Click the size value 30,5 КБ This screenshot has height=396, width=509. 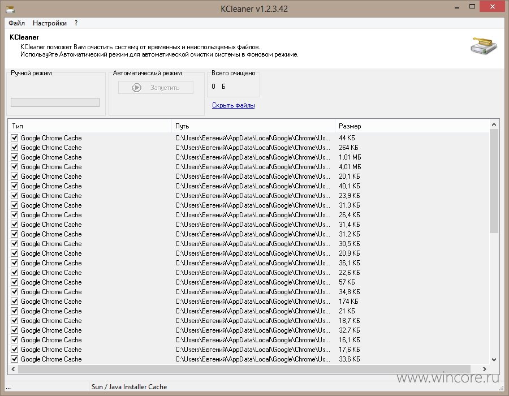tap(350, 244)
